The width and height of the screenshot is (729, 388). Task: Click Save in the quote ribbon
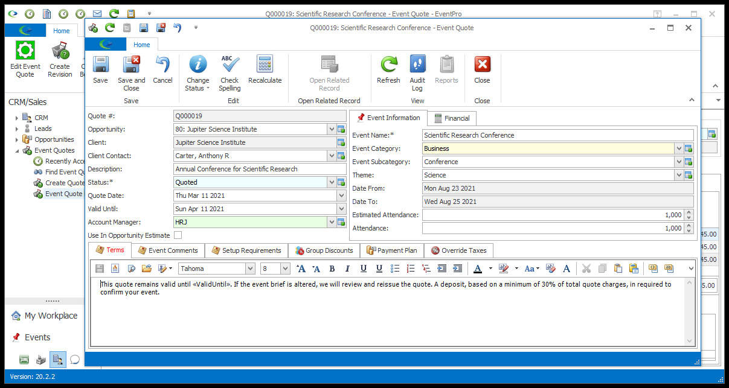(x=100, y=69)
